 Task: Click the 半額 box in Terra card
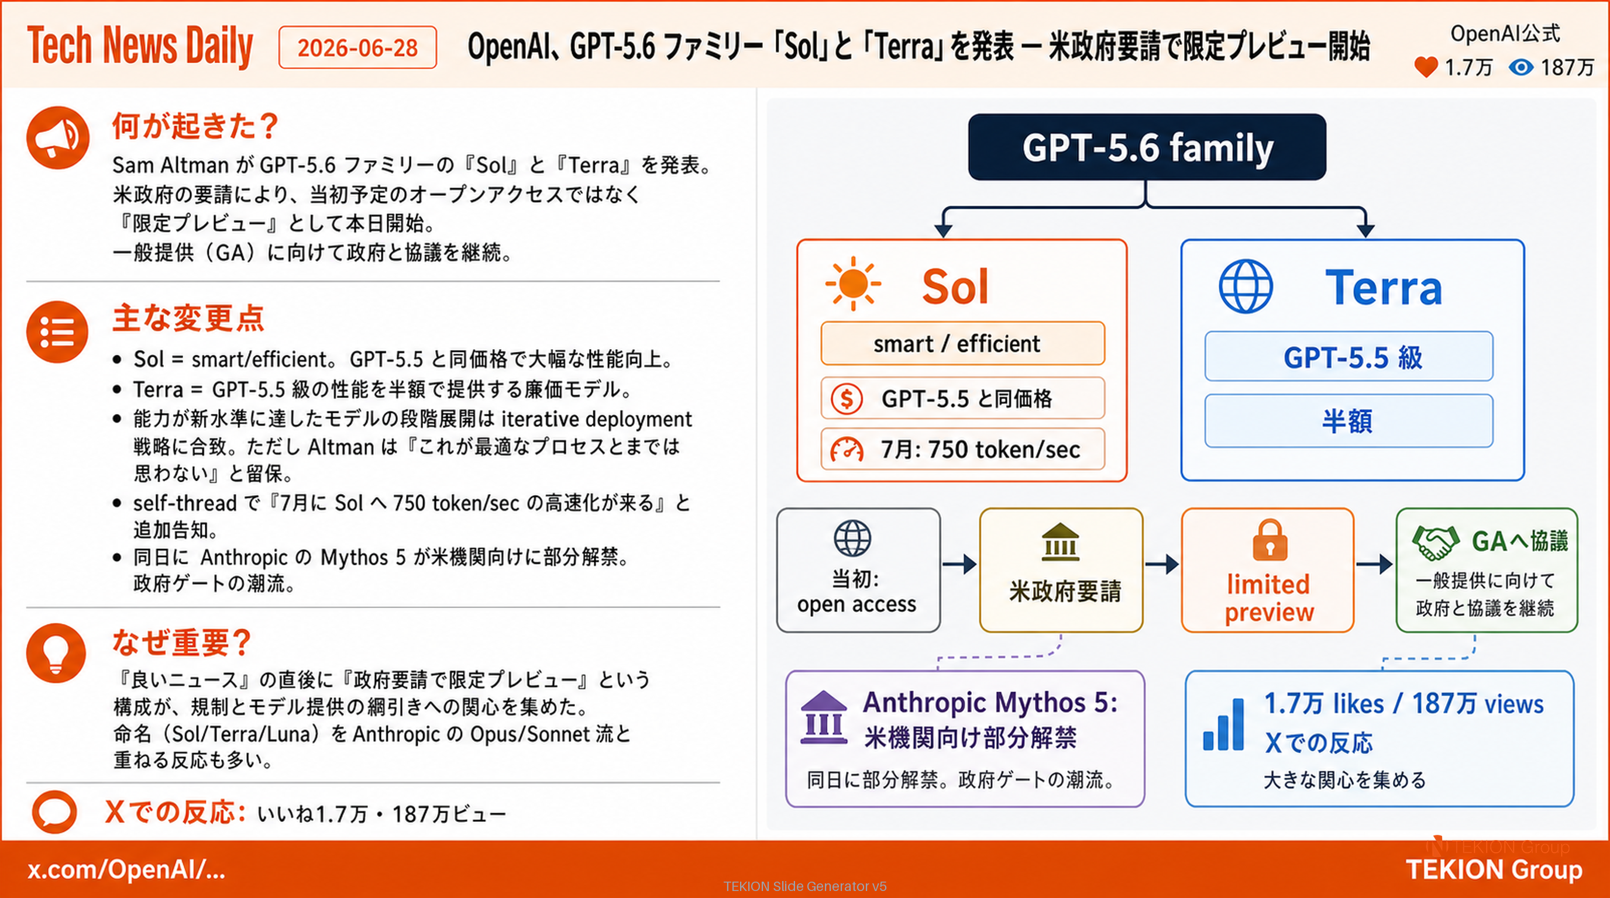click(1348, 421)
